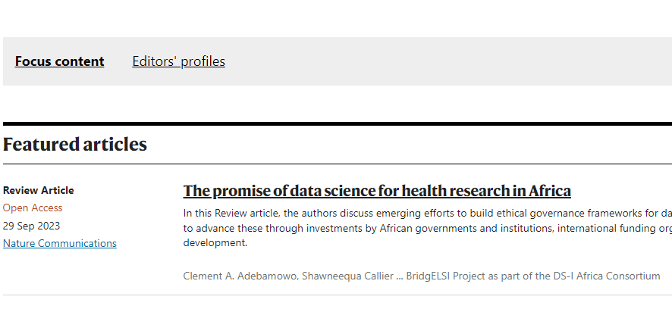Open the Nature Communications journal link
The image size is (672, 309).
(60, 243)
